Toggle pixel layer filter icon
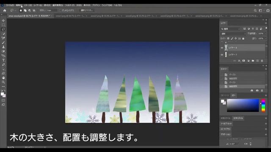 point(244,29)
